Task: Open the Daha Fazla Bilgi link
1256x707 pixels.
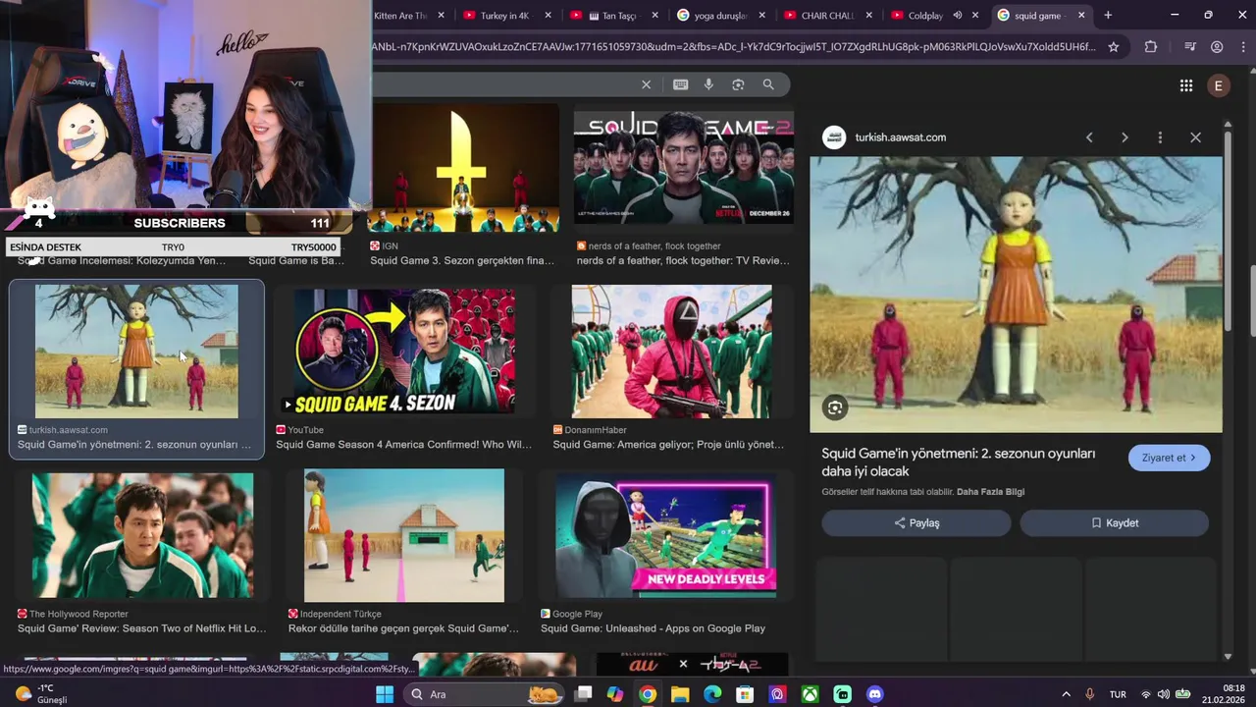Action: tap(990, 492)
